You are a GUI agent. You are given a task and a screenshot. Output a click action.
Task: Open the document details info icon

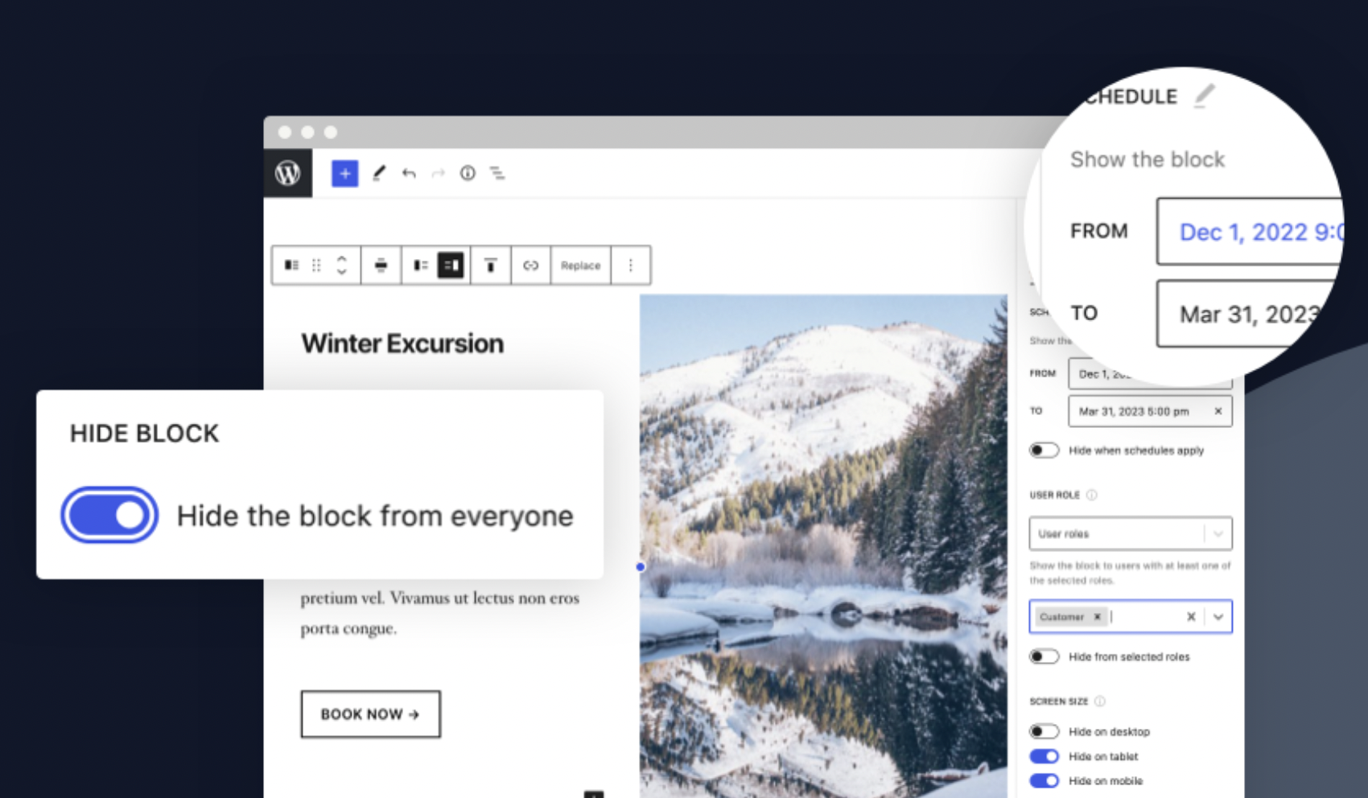468,173
